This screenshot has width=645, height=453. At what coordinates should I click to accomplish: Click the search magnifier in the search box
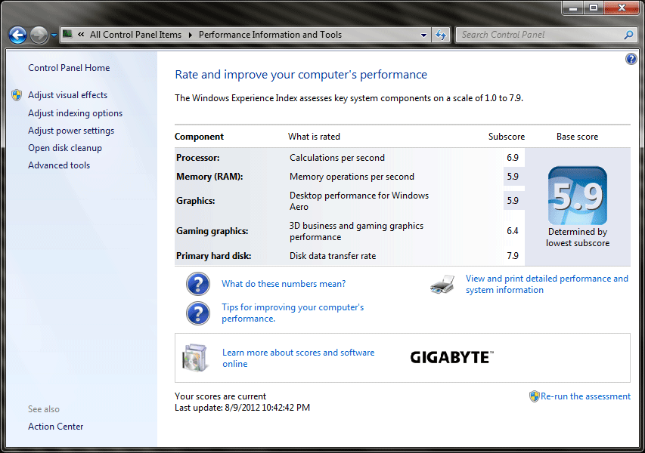[628, 35]
